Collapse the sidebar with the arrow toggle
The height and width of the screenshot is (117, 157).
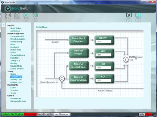coord(3,25)
